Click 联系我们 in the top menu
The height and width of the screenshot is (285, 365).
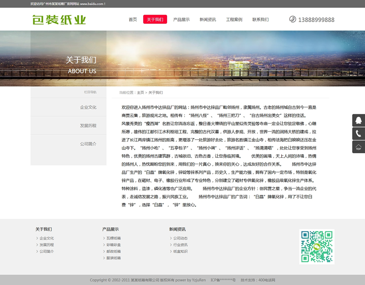(261, 20)
